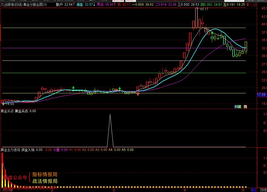Click the 界点: 35.45 indicator value
The image size is (267, 192).
106,5
